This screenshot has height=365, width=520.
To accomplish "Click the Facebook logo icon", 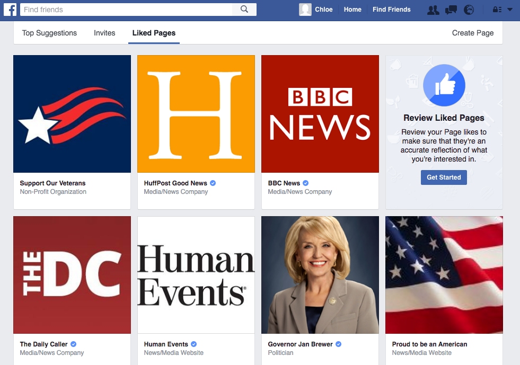I will [10, 10].
